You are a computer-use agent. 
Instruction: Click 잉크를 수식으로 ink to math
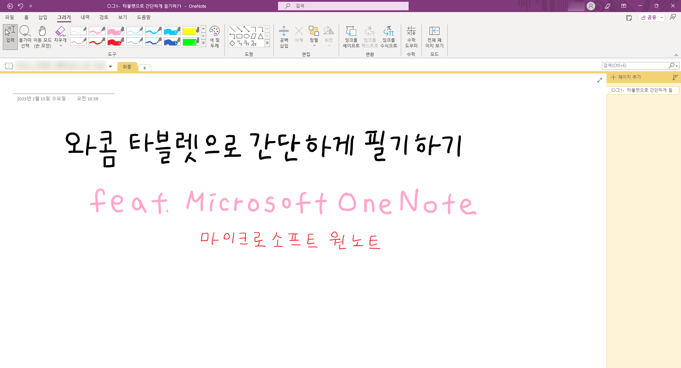389,37
